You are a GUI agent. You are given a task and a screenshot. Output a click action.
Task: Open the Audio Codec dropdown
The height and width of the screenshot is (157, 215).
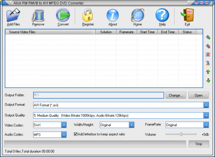[64, 135]
